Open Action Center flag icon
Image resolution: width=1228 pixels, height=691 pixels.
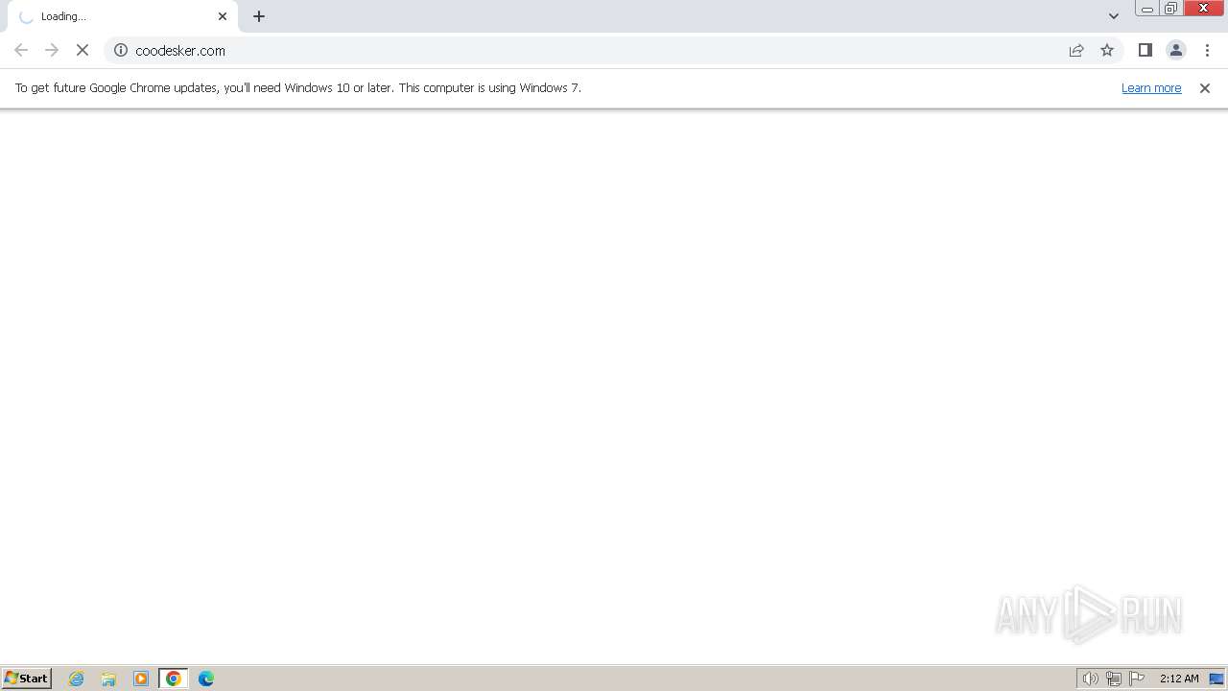pyautogui.click(x=1137, y=679)
